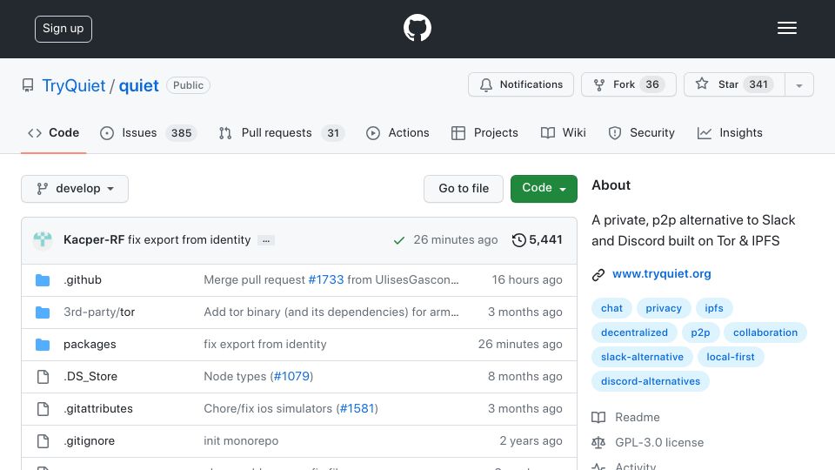Switch to the Code tab
Viewport: 835px width, 470px height.
53,133
